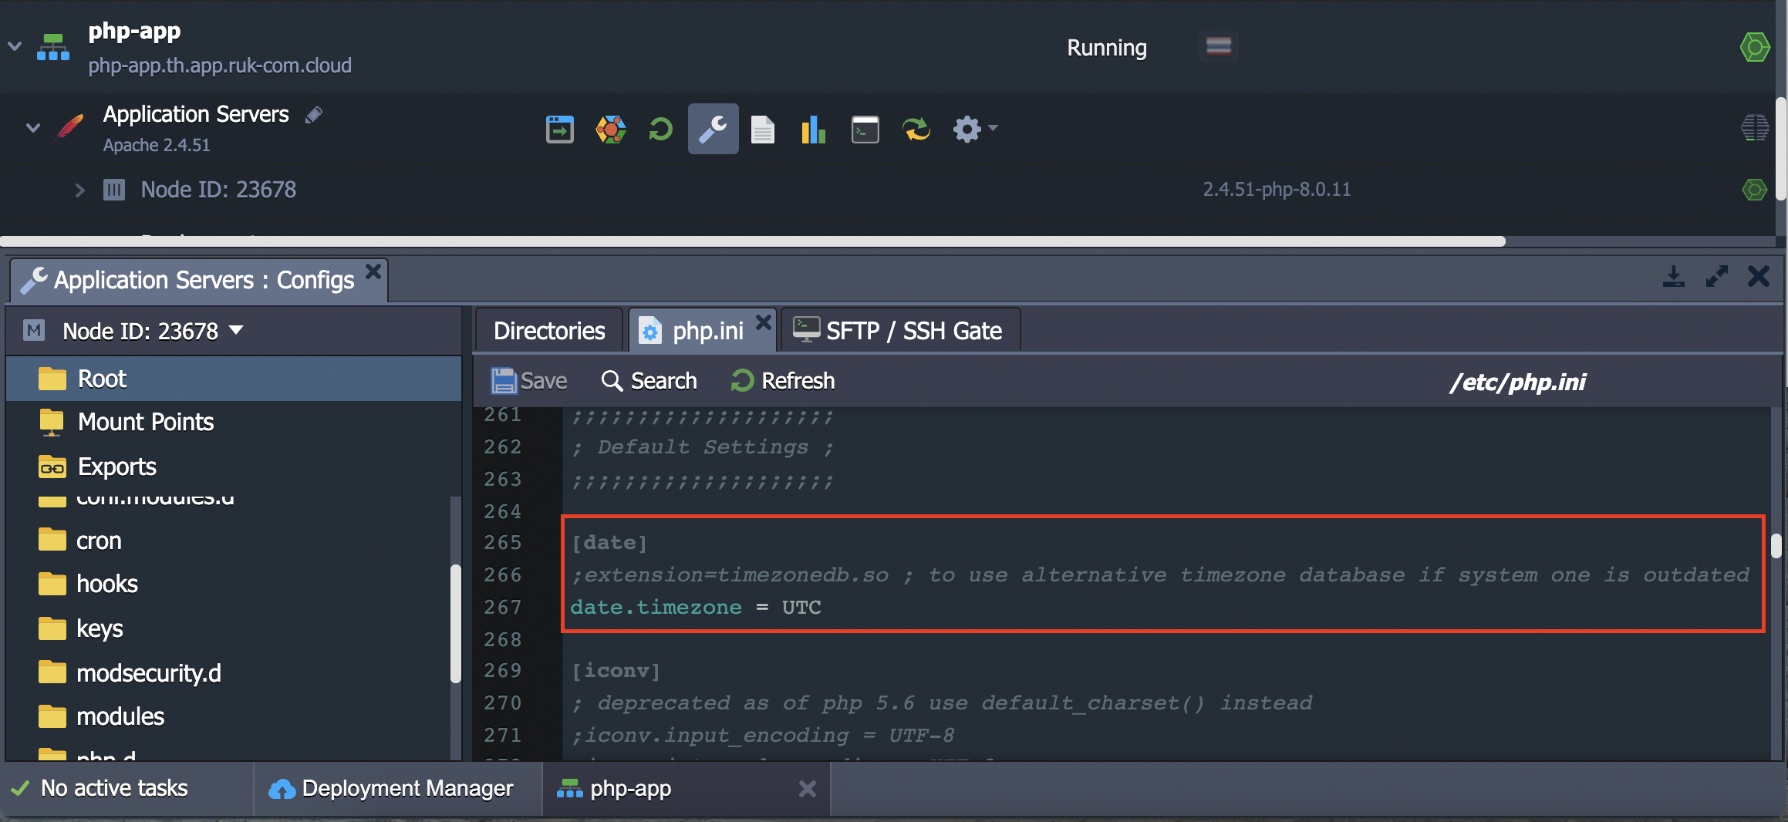Open the No active tasks panel
The width and height of the screenshot is (1788, 822).
(100, 788)
